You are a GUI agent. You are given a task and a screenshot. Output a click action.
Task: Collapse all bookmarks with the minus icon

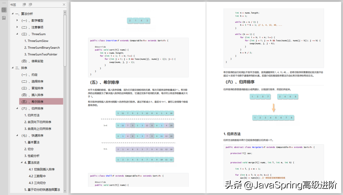[x=30, y=4]
